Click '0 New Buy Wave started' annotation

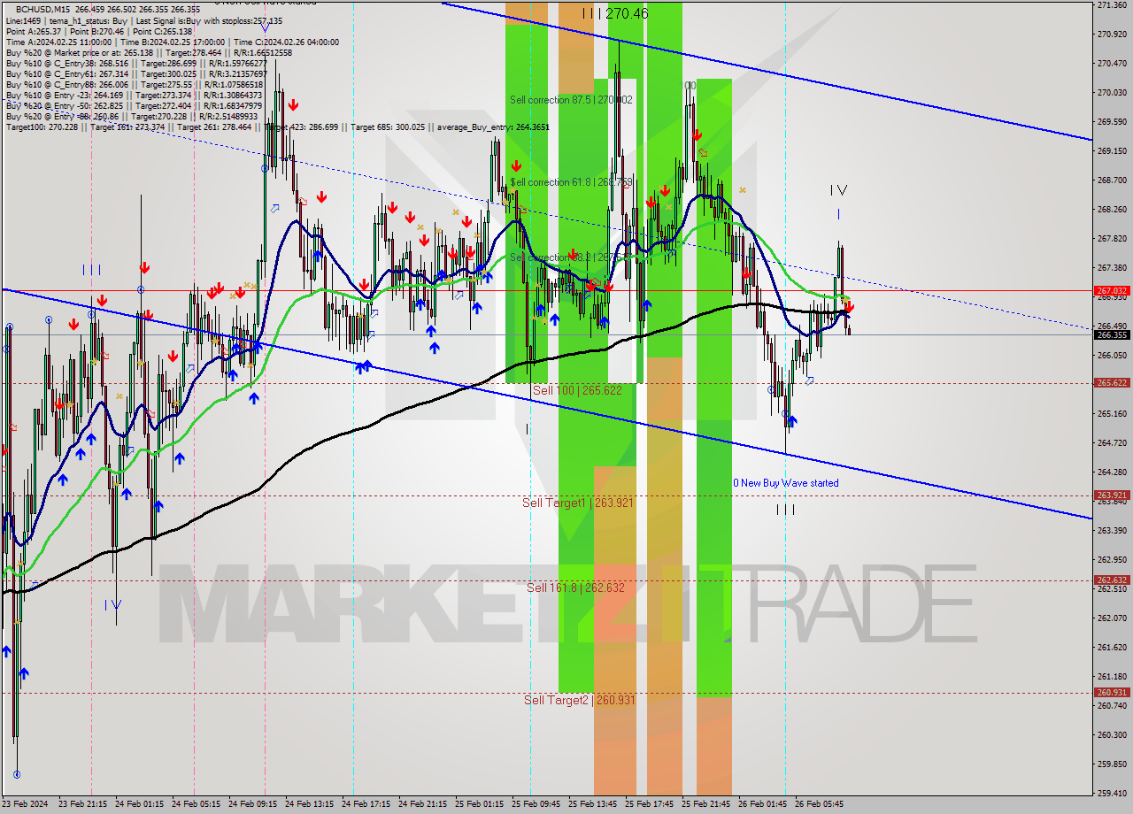(785, 483)
